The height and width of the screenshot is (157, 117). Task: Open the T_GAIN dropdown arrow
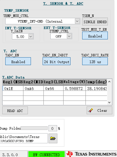(x=31, y=36)
